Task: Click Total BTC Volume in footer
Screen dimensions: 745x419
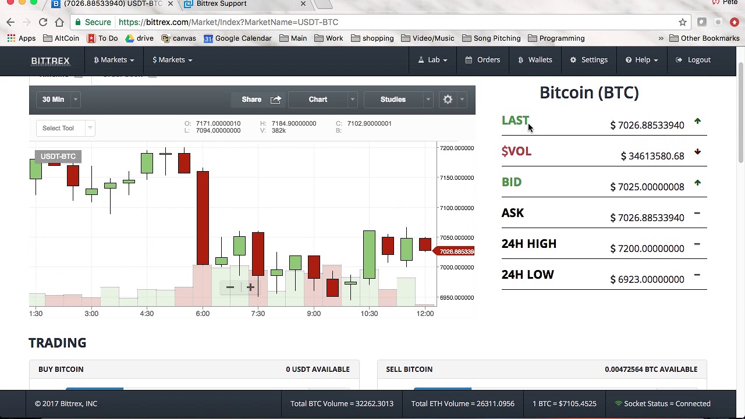Action: coord(342,404)
